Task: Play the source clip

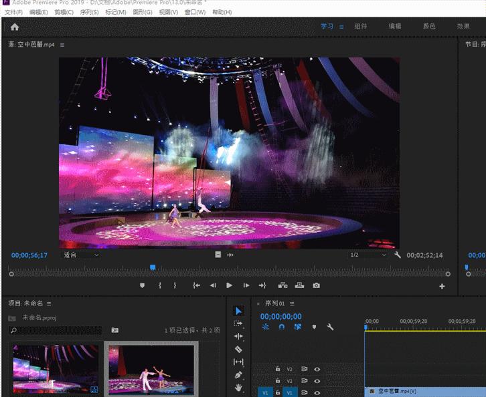Action: pos(230,285)
